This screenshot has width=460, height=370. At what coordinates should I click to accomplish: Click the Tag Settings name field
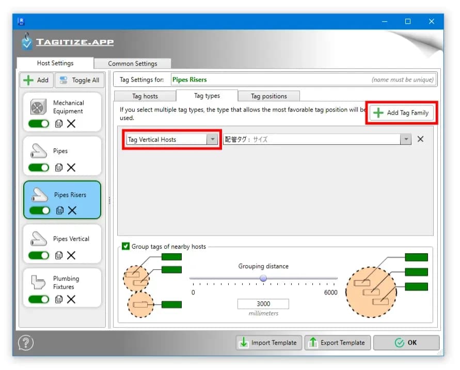click(x=303, y=80)
